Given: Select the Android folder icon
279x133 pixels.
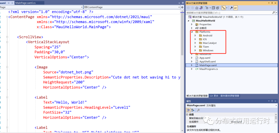Looking at the screenshot, I should click(x=200, y=36).
